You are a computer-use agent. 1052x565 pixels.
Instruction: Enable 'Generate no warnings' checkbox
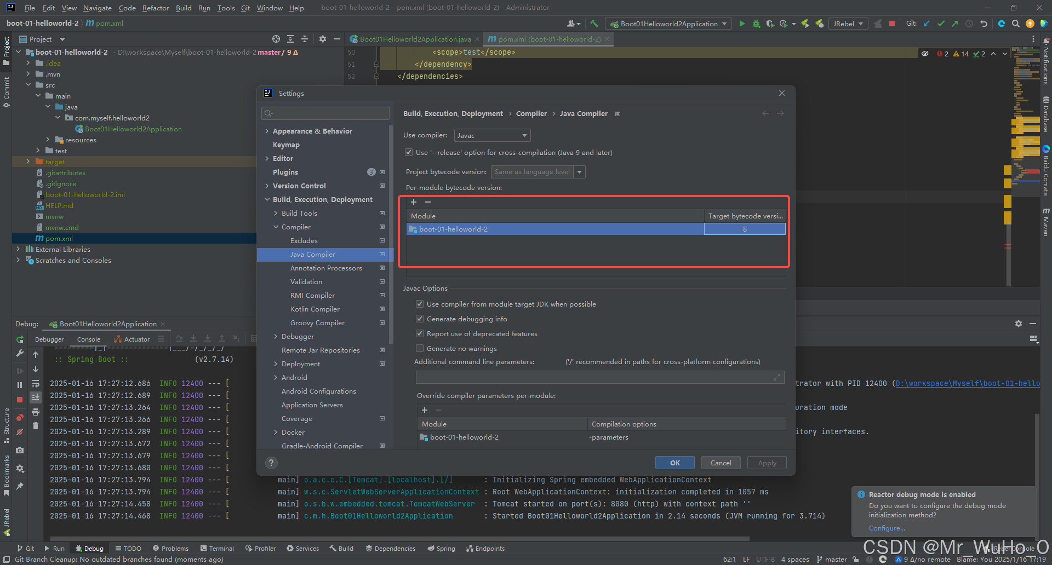pyautogui.click(x=420, y=348)
